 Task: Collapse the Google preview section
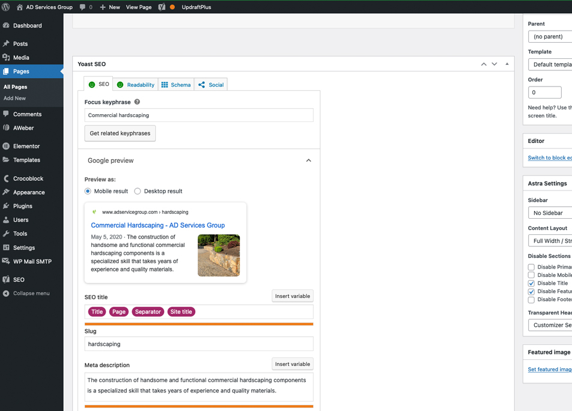[309, 160]
